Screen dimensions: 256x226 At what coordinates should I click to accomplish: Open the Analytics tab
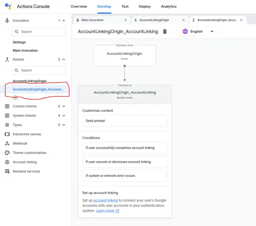pos(169,6)
